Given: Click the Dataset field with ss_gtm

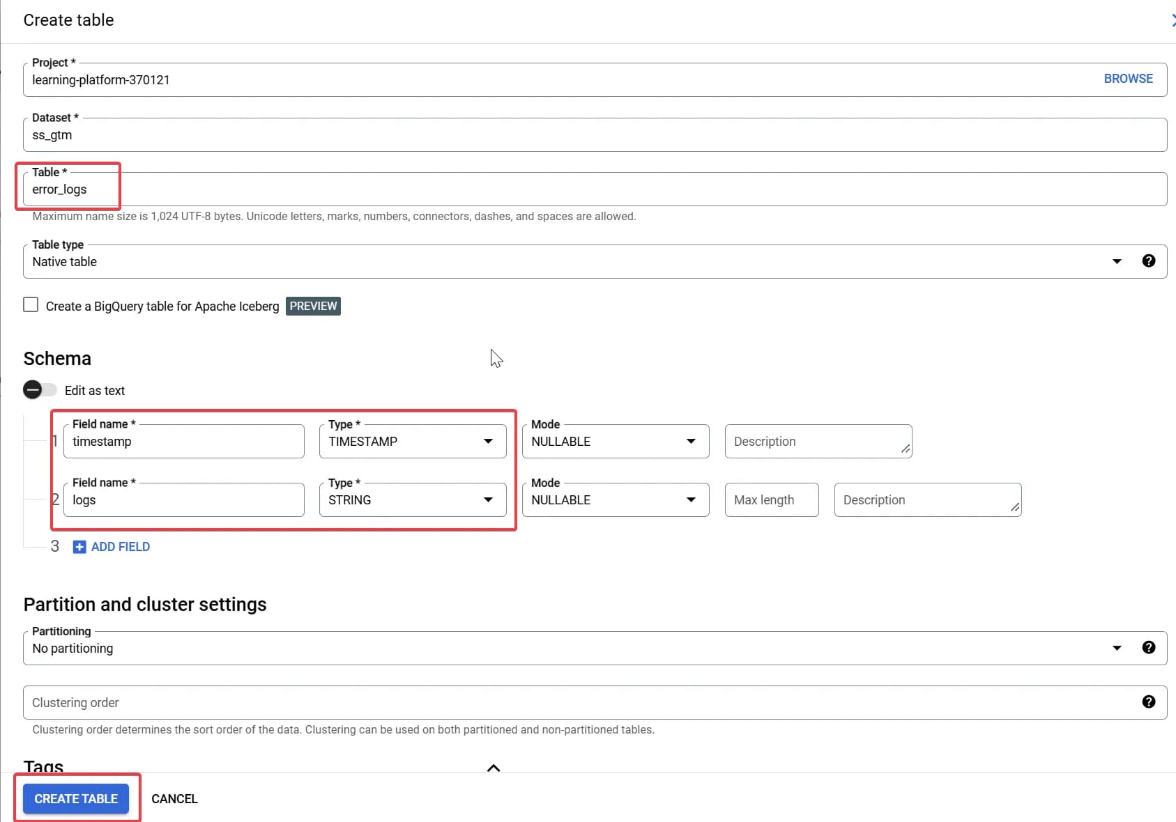Looking at the screenshot, I should (x=595, y=134).
